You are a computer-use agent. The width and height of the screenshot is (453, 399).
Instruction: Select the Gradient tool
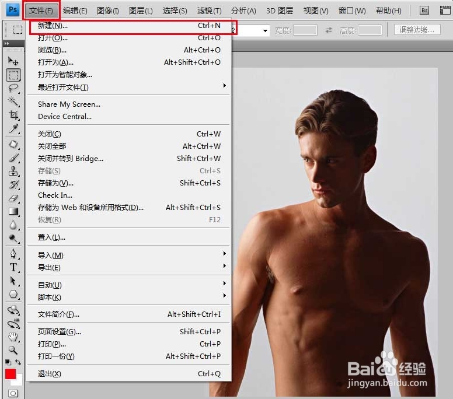pos(13,211)
